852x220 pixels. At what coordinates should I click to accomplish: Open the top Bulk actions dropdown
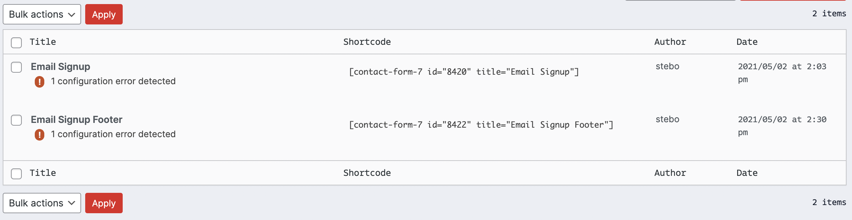point(42,14)
